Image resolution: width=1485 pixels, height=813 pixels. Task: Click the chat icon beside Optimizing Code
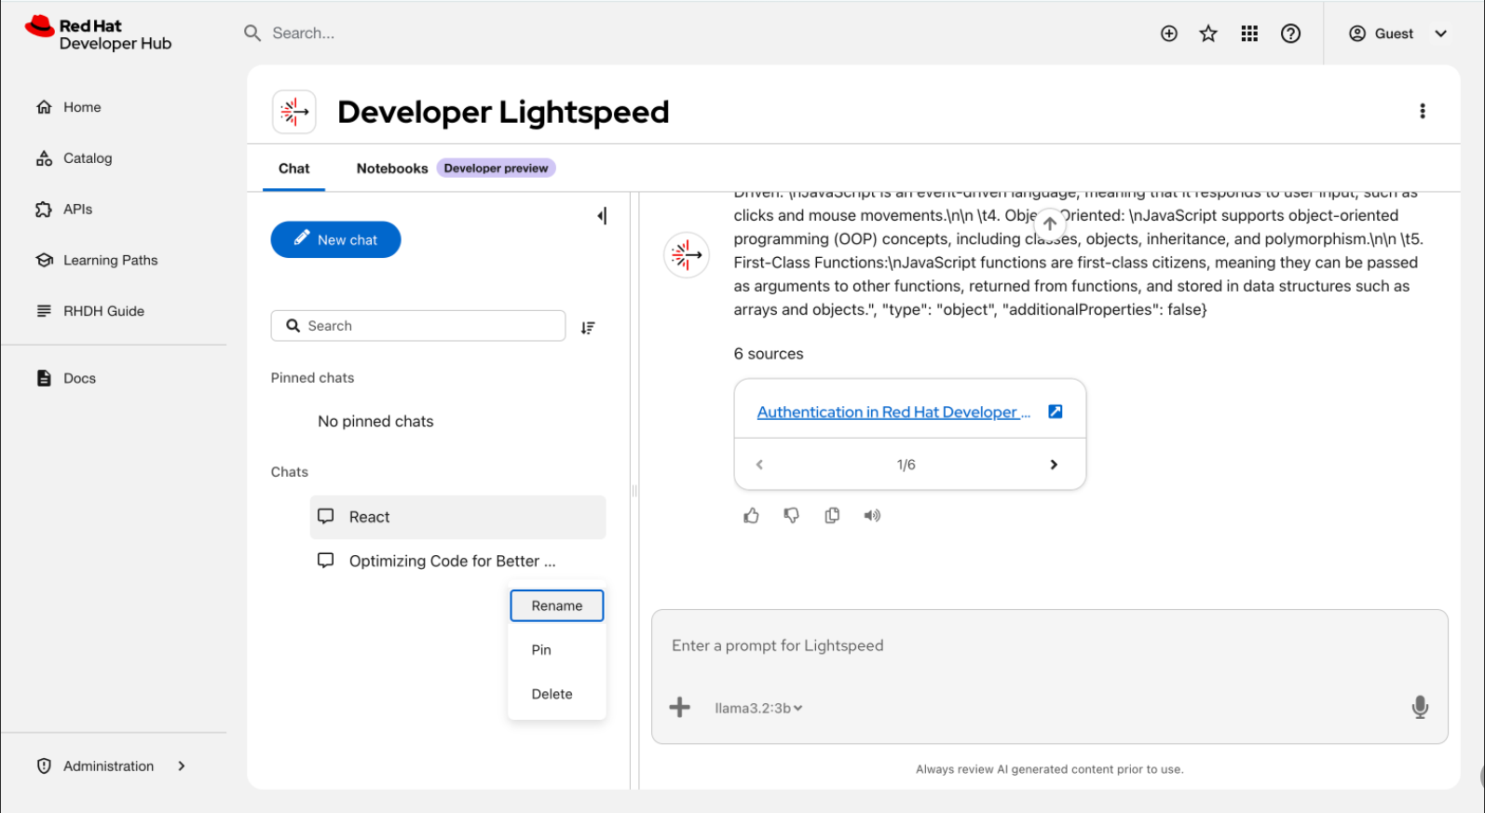[325, 561]
